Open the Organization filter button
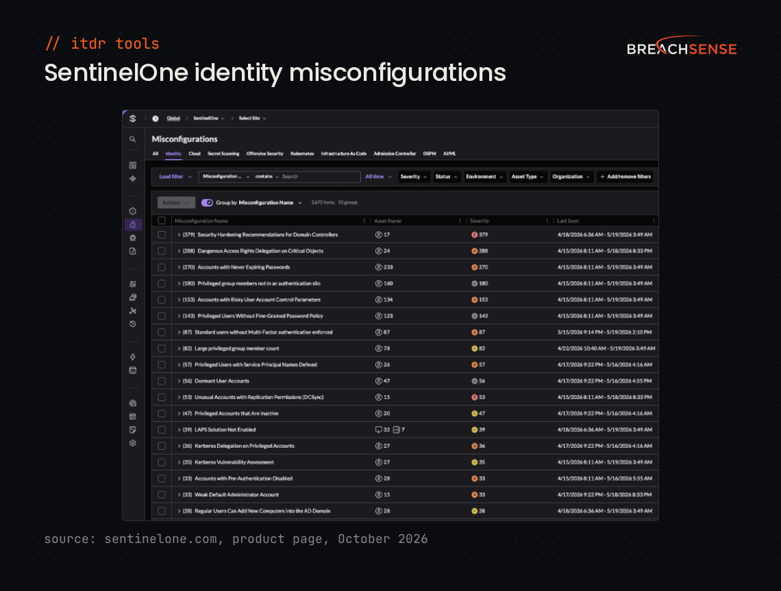This screenshot has width=781, height=591. coord(571,177)
